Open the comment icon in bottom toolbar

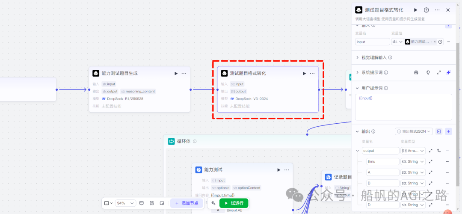tap(142, 203)
